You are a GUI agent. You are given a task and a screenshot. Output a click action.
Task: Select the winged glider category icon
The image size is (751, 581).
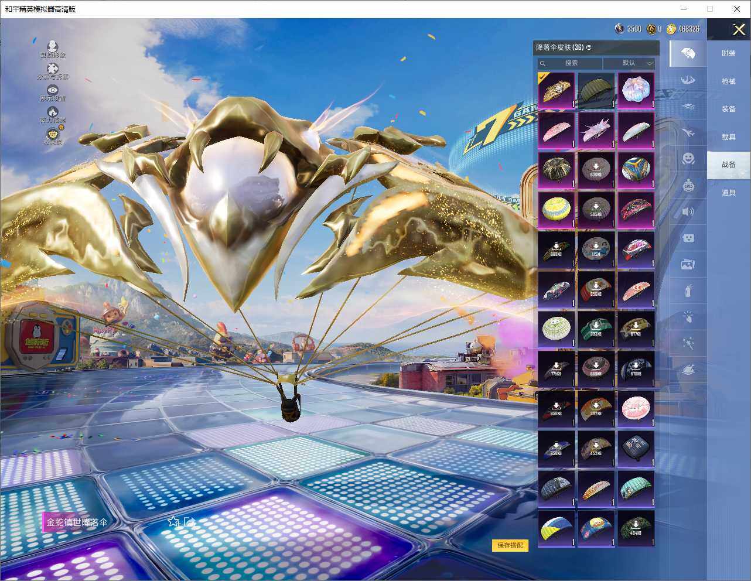[688, 80]
